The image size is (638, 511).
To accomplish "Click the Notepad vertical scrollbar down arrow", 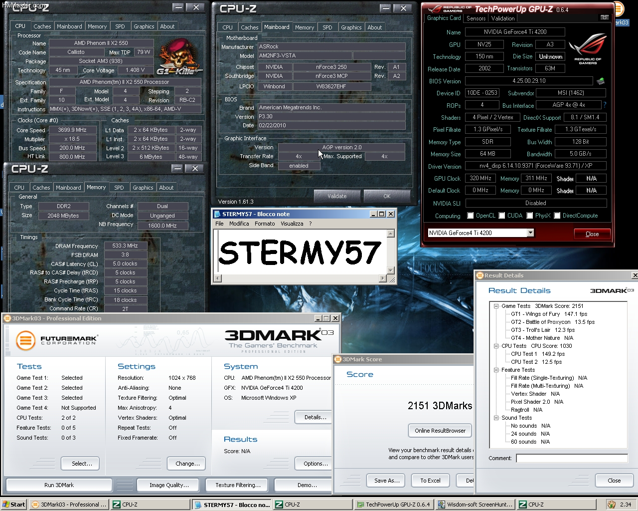I will click(391, 270).
